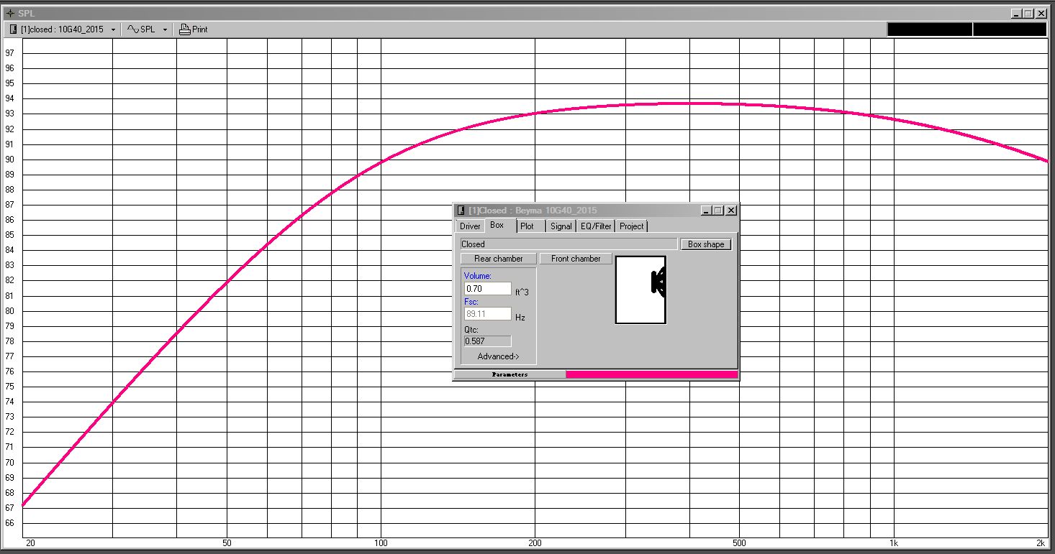Click the Qtc: label

471,330
